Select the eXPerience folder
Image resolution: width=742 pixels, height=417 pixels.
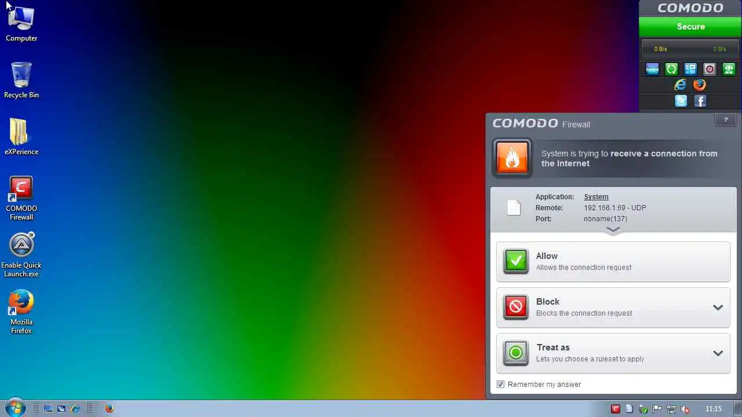[x=21, y=137]
